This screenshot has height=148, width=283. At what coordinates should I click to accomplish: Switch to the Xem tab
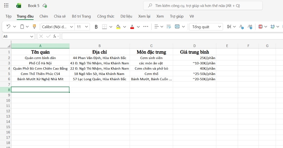click(160, 16)
